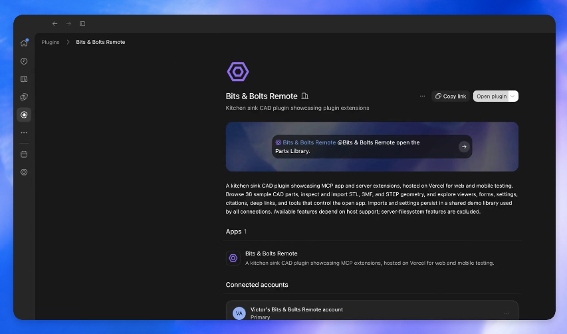
Task: Go forward with the right arrow
Action: pos(68,24)
